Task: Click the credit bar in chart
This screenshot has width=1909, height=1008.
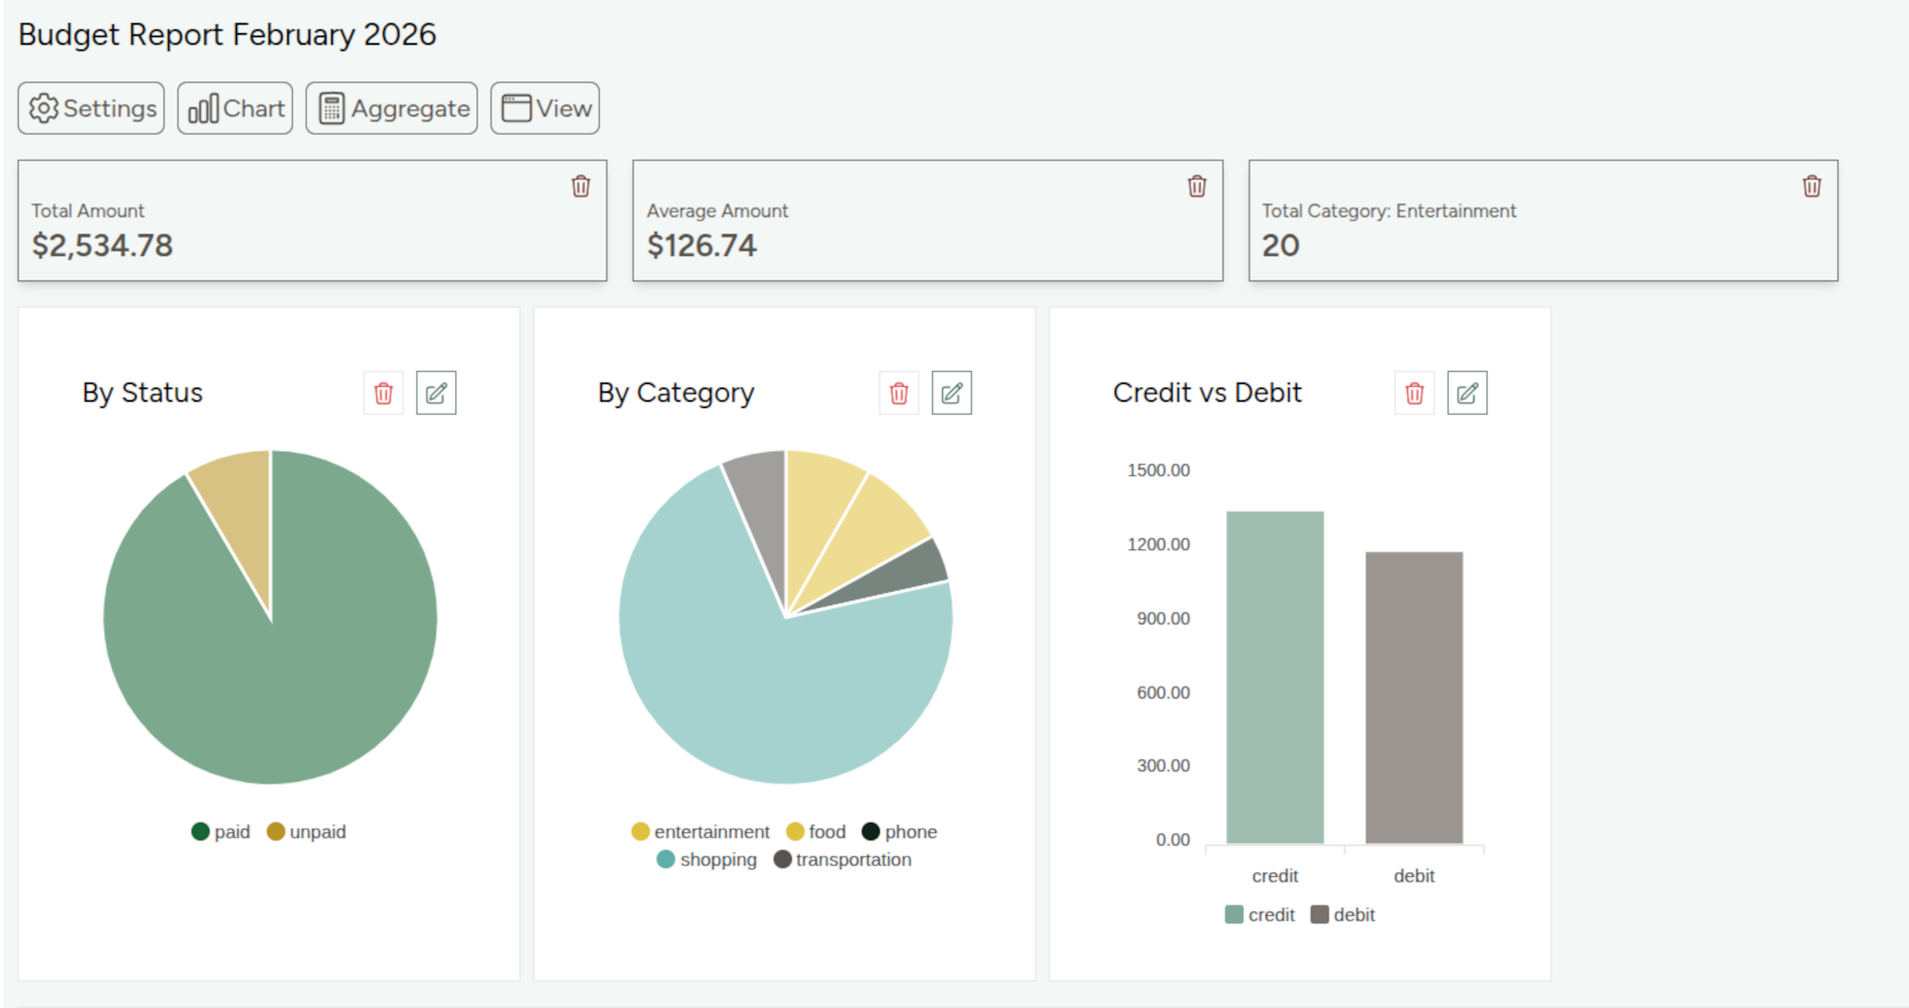Action: pos(1275,677)
